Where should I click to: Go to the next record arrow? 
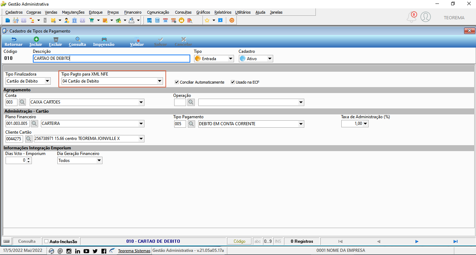417,241
